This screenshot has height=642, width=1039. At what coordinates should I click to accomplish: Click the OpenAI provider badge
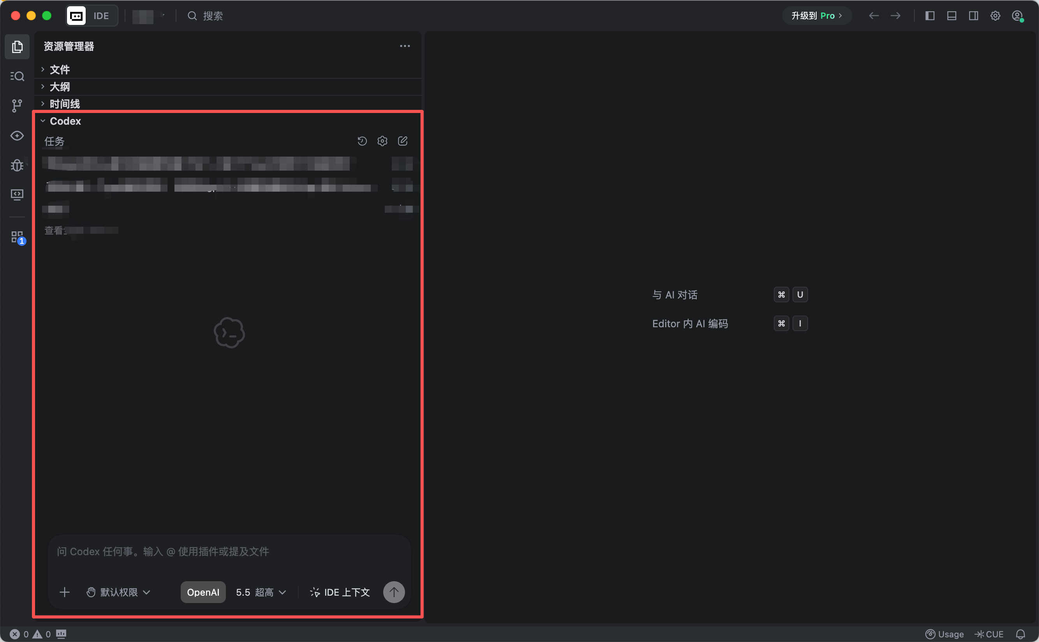pyautogui.click(x=203, y=592)
